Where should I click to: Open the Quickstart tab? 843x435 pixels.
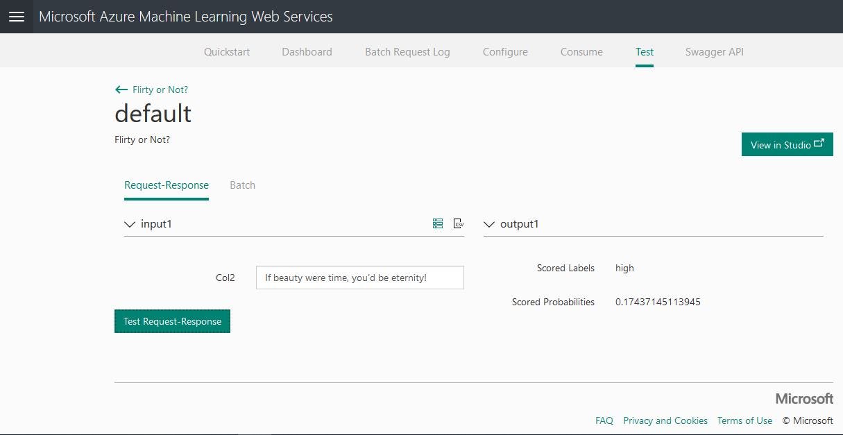point(227,52)
